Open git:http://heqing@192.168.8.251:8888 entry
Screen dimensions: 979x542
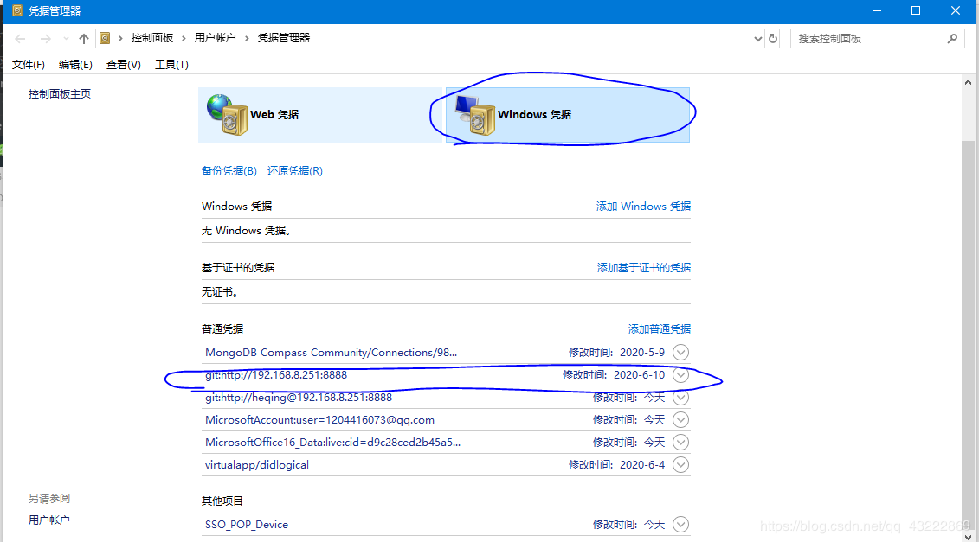[x=299, y=398]
